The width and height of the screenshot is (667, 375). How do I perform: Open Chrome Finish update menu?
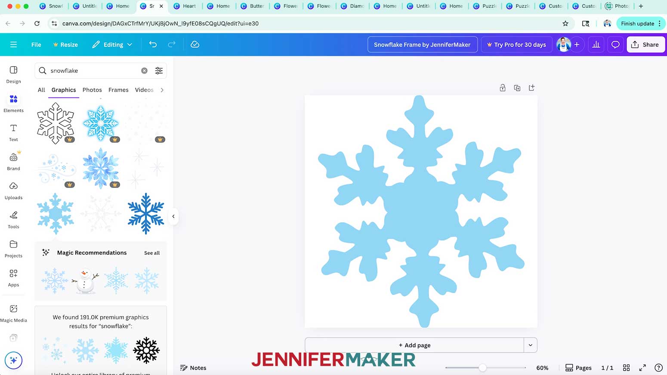click(x=641, y=24)
